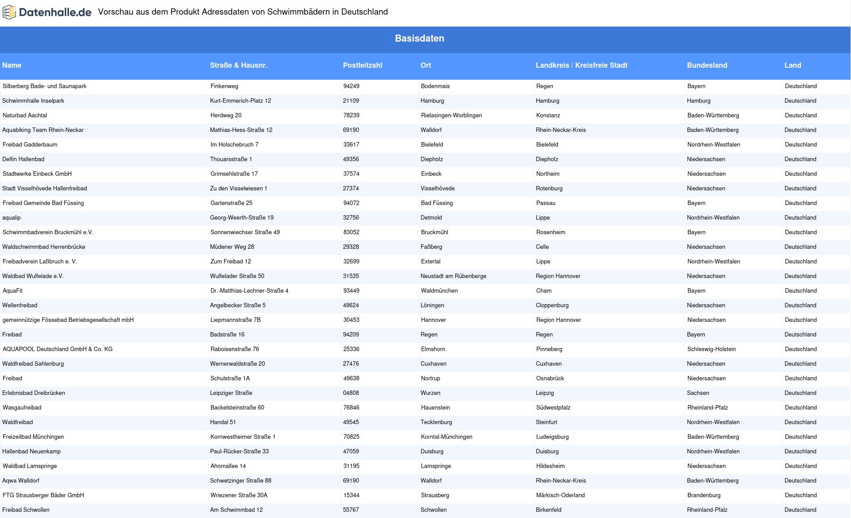Select the state Brandenburg
The height and width of the screenshot is (518, 851).
704,495
